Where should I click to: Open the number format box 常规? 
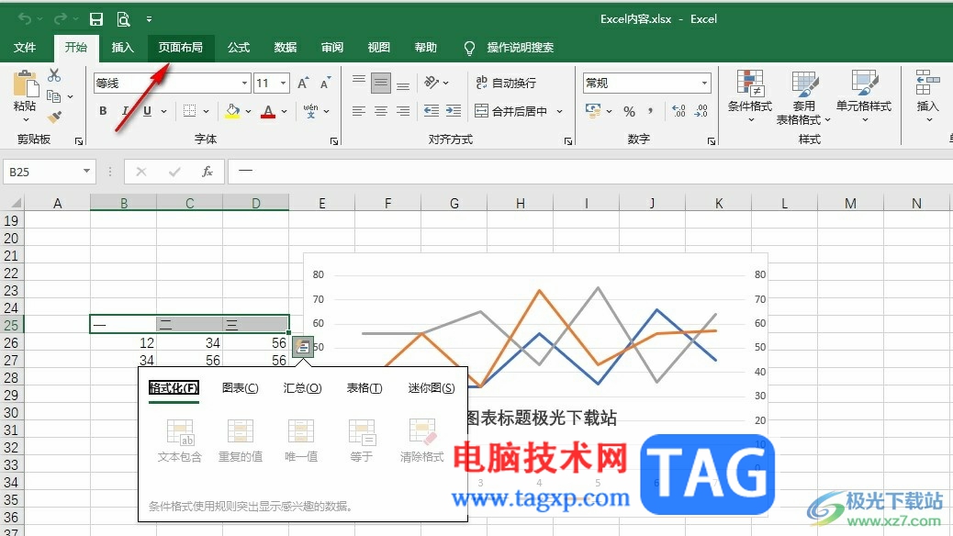pyautogui.click(x=646, y=83)
